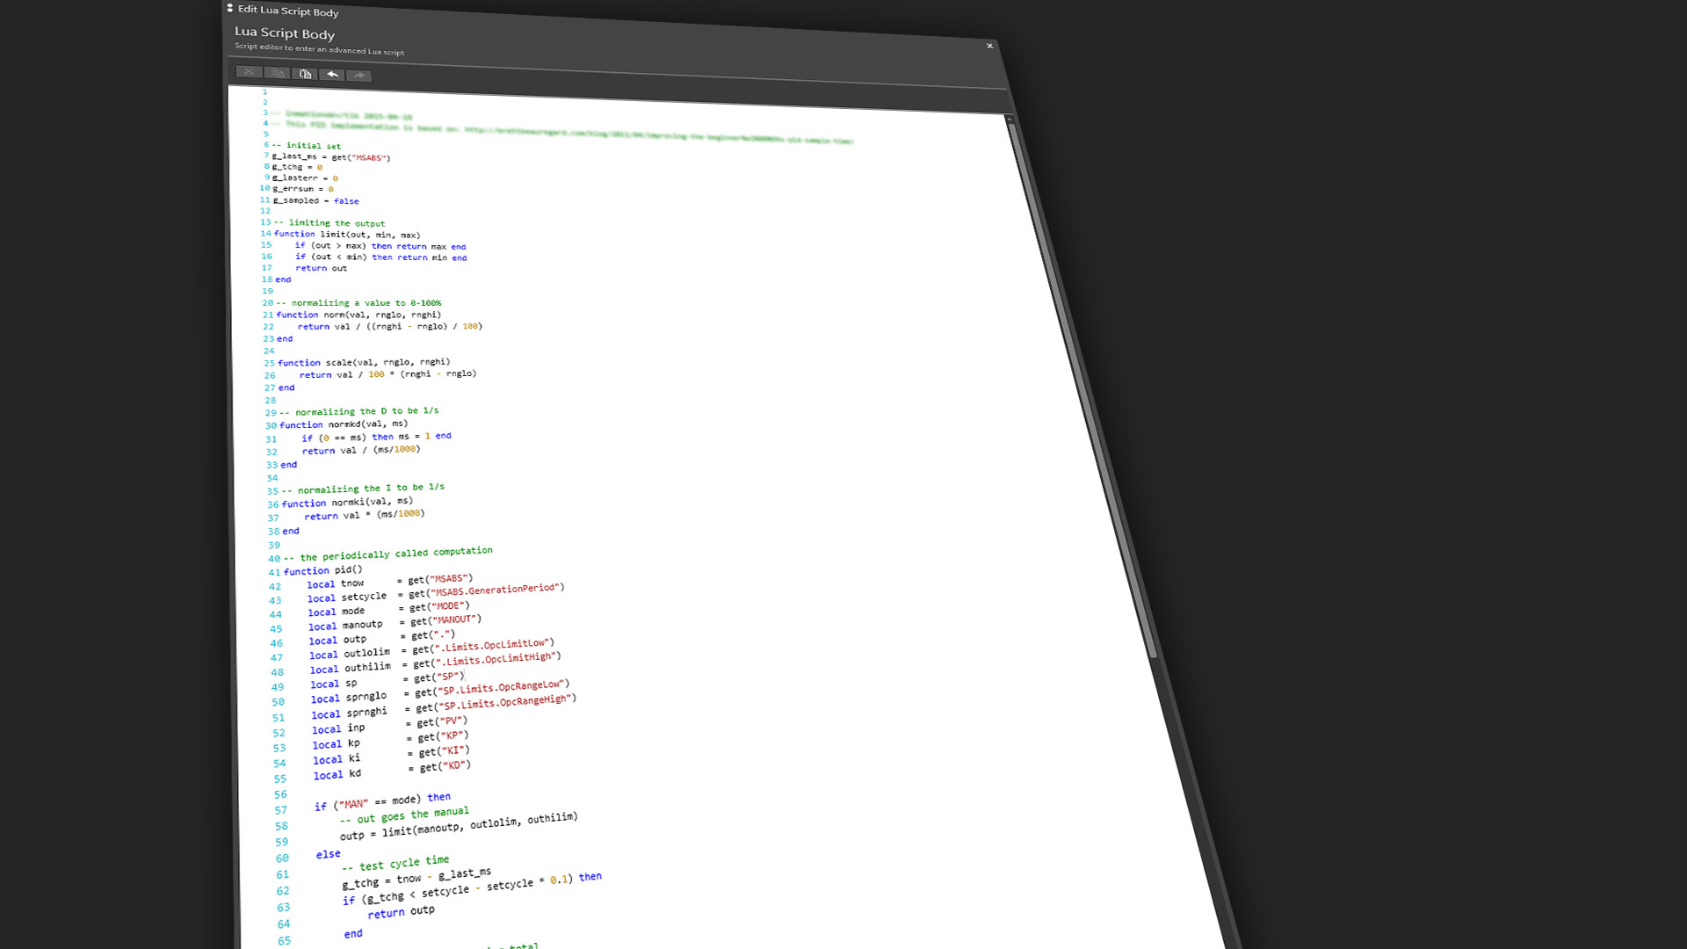Redo the last edit using the redo arrow icon
1687x949 pixels.
(x=360, y=76)
